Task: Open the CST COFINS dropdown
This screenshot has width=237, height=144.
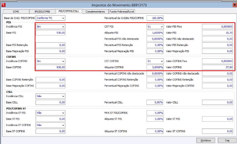Action: click(x=155, y=61)
